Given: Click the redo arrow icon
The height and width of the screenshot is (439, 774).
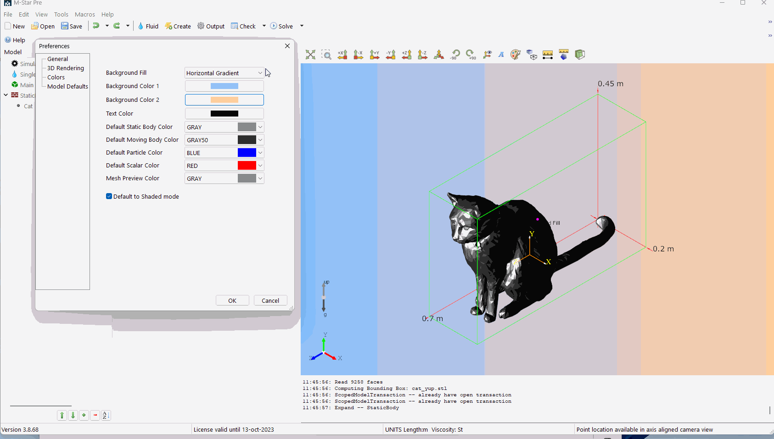Looking at the screenshot, I should [117, 26].
